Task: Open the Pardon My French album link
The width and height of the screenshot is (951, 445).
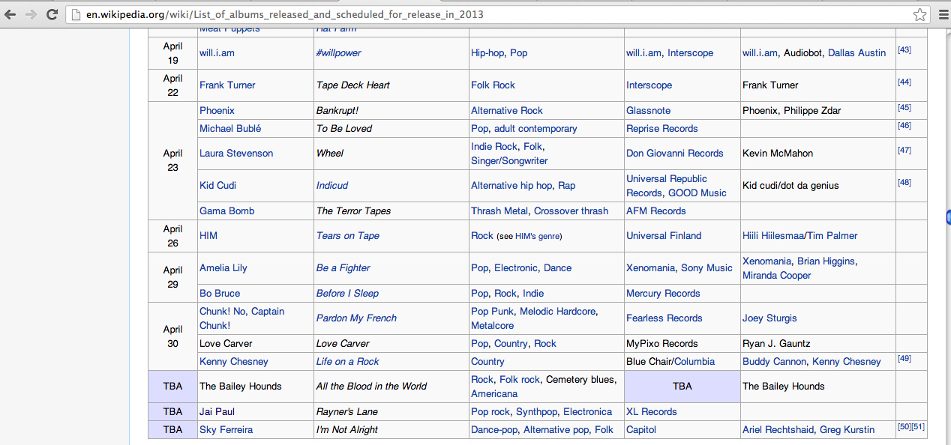Action: coord(357,318)
